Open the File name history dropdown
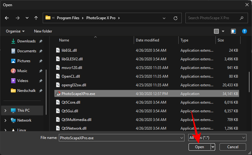 (x=182, y=138)
